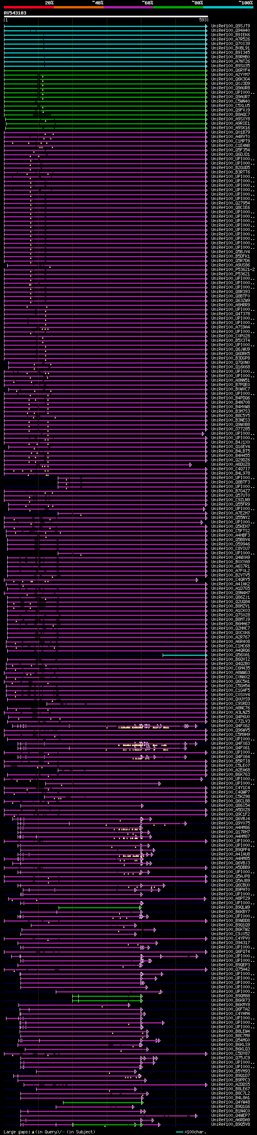
Task: Select the UniRef100_A4RVT0 label
Action: tap(230, 136)
